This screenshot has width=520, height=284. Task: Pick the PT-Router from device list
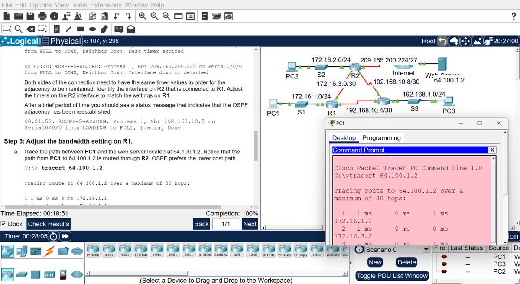click(x=284, y=251)
